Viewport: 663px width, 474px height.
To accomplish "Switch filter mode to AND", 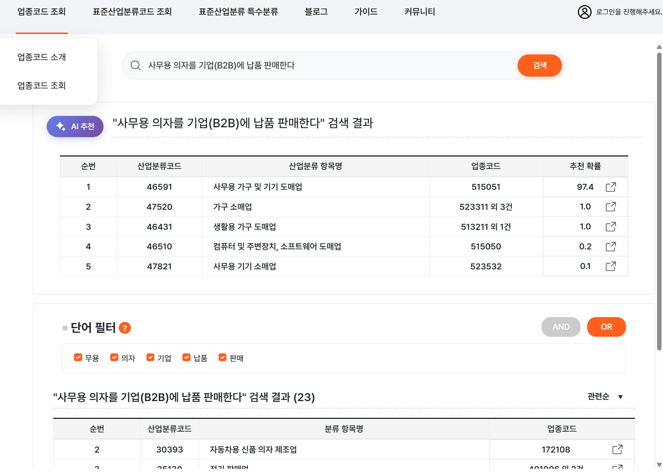I will tap(561, 327).
